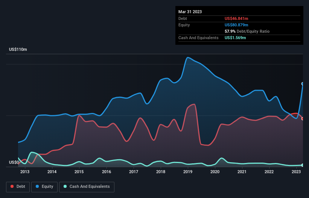Select the Debt endpoint marker on the chart
The width and height of the screenshot is (309, 198).
point(303,119)
